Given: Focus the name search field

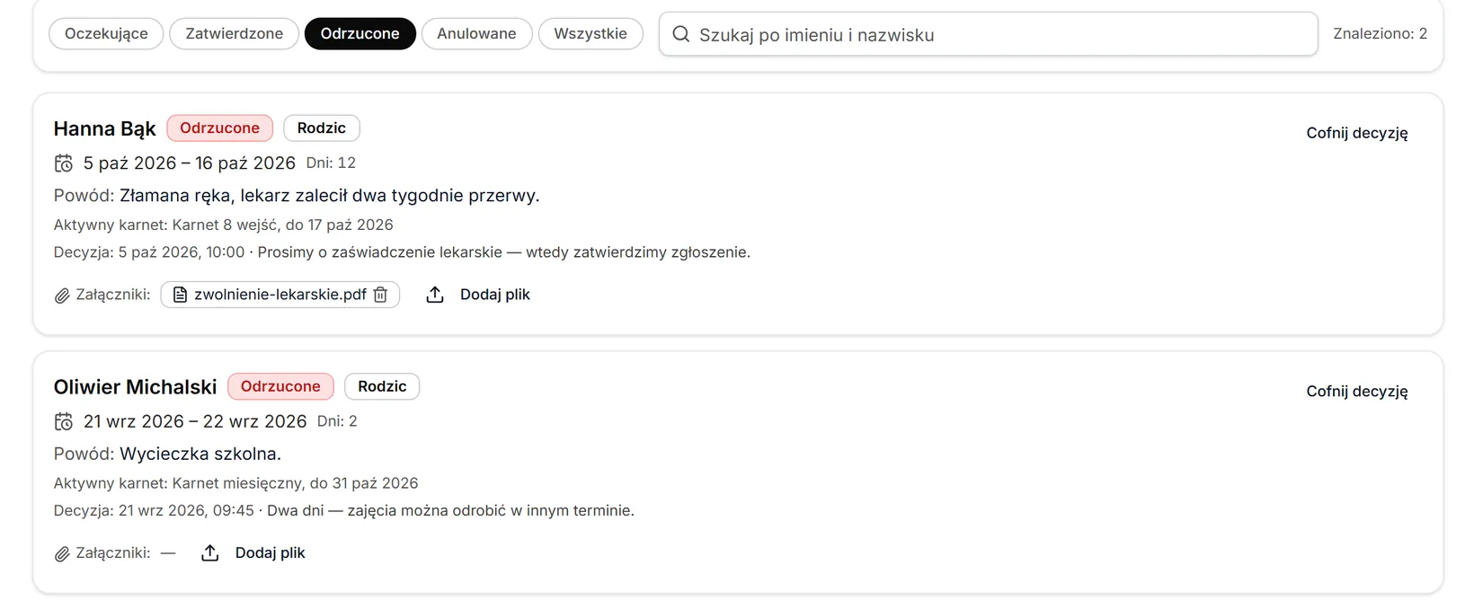Looking at the screenshot, I should pos(989,34).
